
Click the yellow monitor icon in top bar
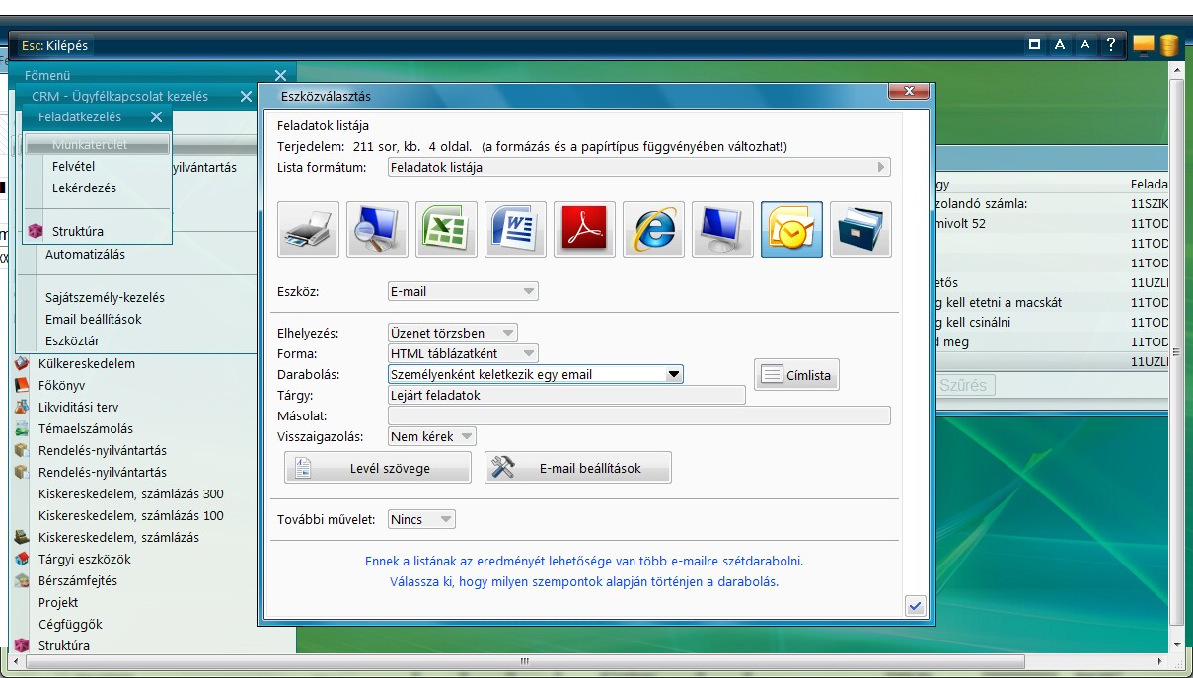tap(1144, 44)
